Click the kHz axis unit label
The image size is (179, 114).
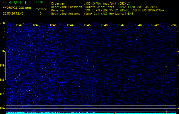click(3, 23)
